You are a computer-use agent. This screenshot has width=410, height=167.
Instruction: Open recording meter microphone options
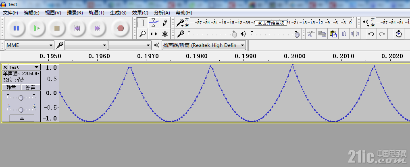coord(180,23)
